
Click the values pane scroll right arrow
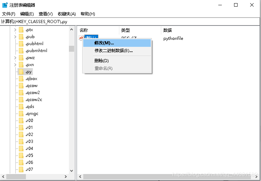[256, 177]
